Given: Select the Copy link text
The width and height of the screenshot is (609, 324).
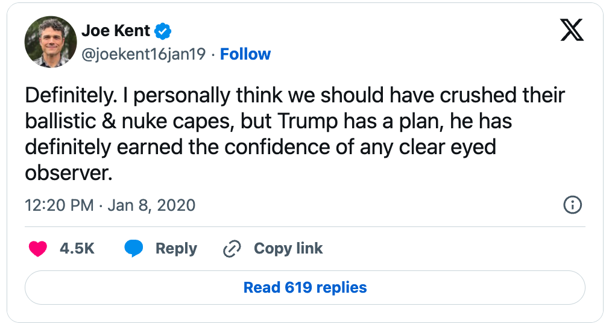Looking at the screenshot, I should pyautogui.click(x=288, y=249).
